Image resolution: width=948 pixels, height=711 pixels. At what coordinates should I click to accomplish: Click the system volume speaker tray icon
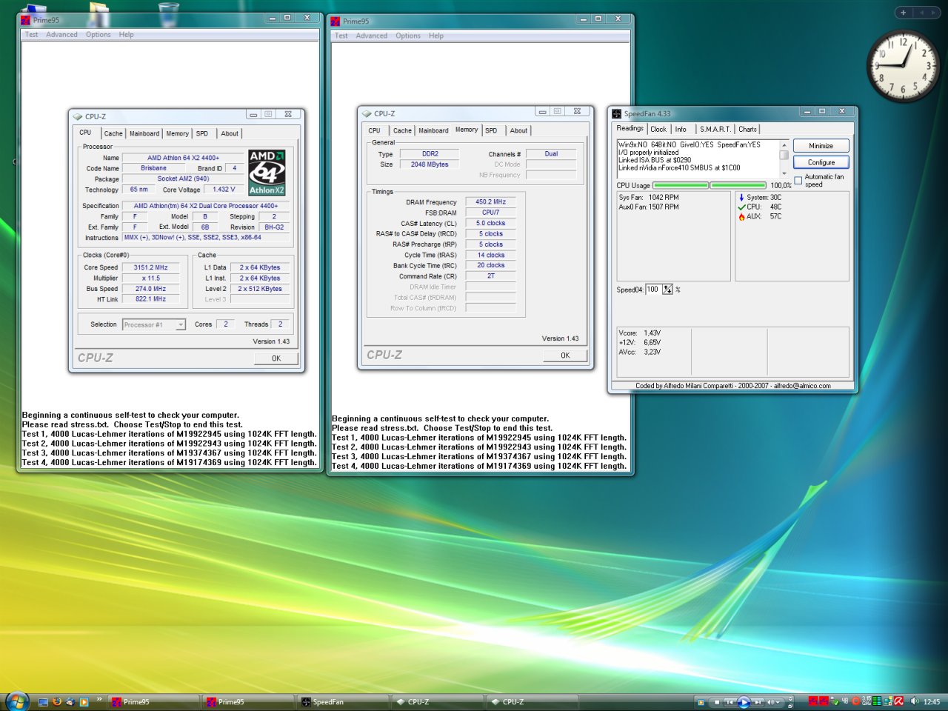pos(915,701)
